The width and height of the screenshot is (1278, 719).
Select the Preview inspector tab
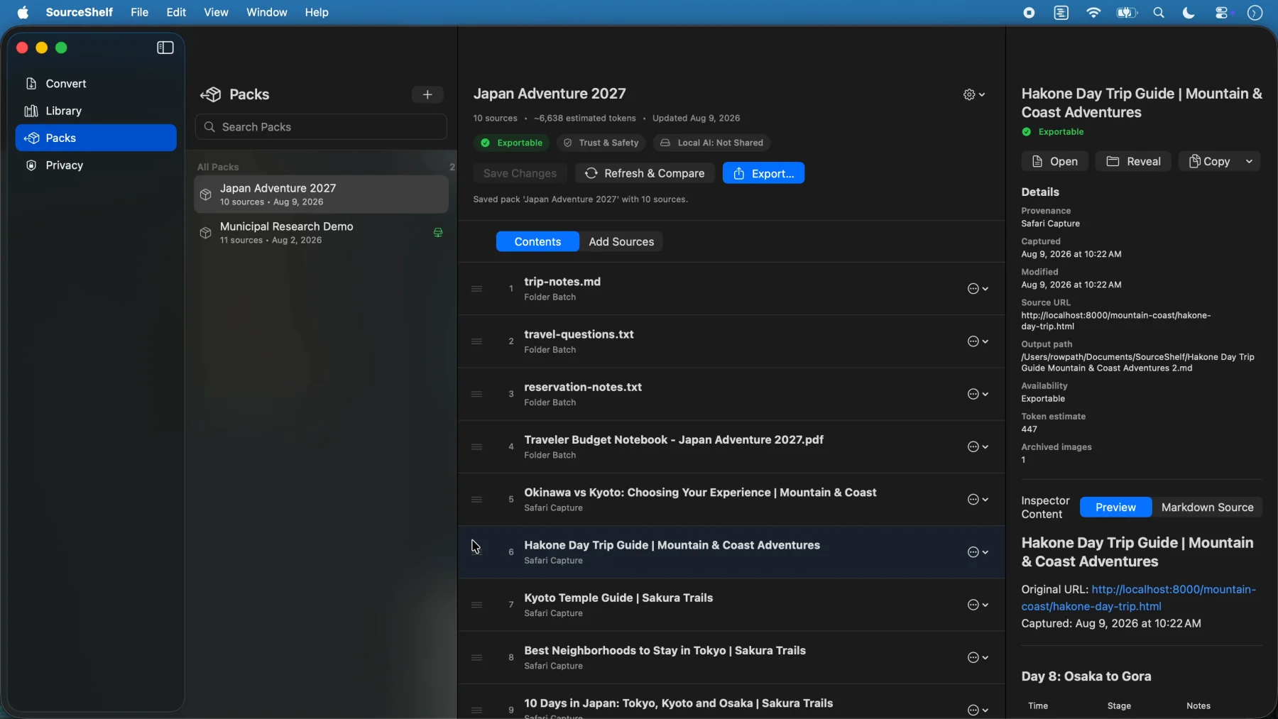coord(1115,507)
